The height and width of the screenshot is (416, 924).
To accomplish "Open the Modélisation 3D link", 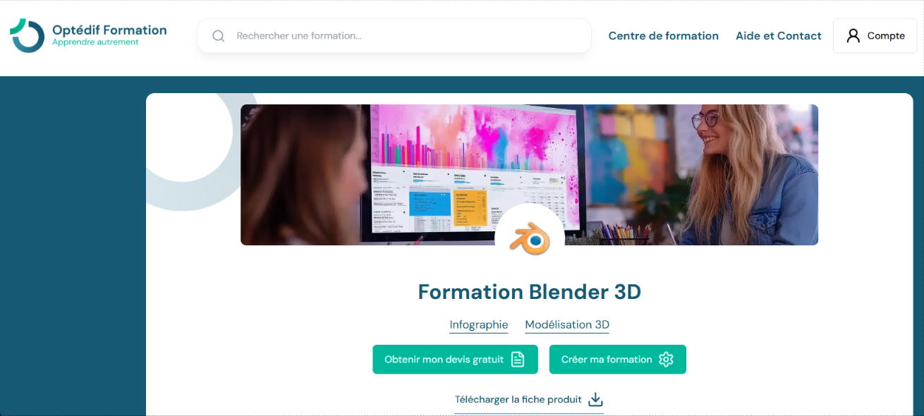I will [x=566, y=324].
